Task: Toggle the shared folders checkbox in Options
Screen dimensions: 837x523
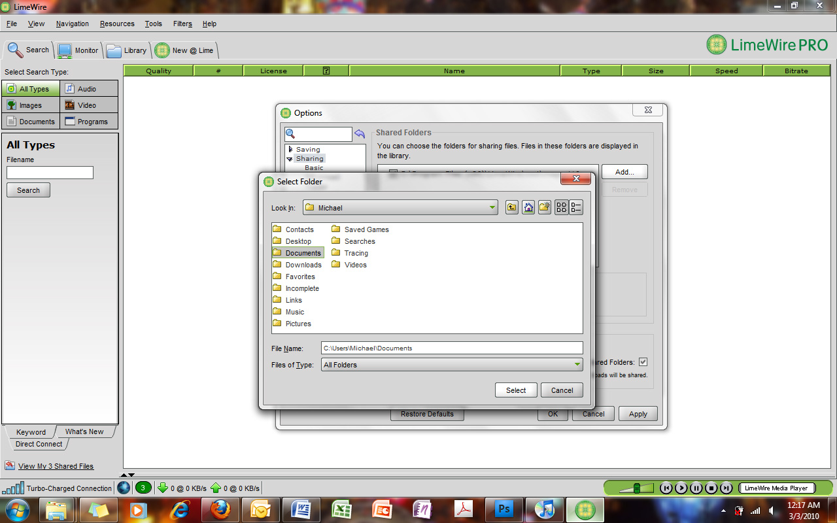Action: click(x=643, y=362)
